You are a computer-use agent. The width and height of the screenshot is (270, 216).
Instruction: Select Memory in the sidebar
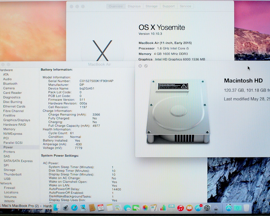click(x=9, y=129)
